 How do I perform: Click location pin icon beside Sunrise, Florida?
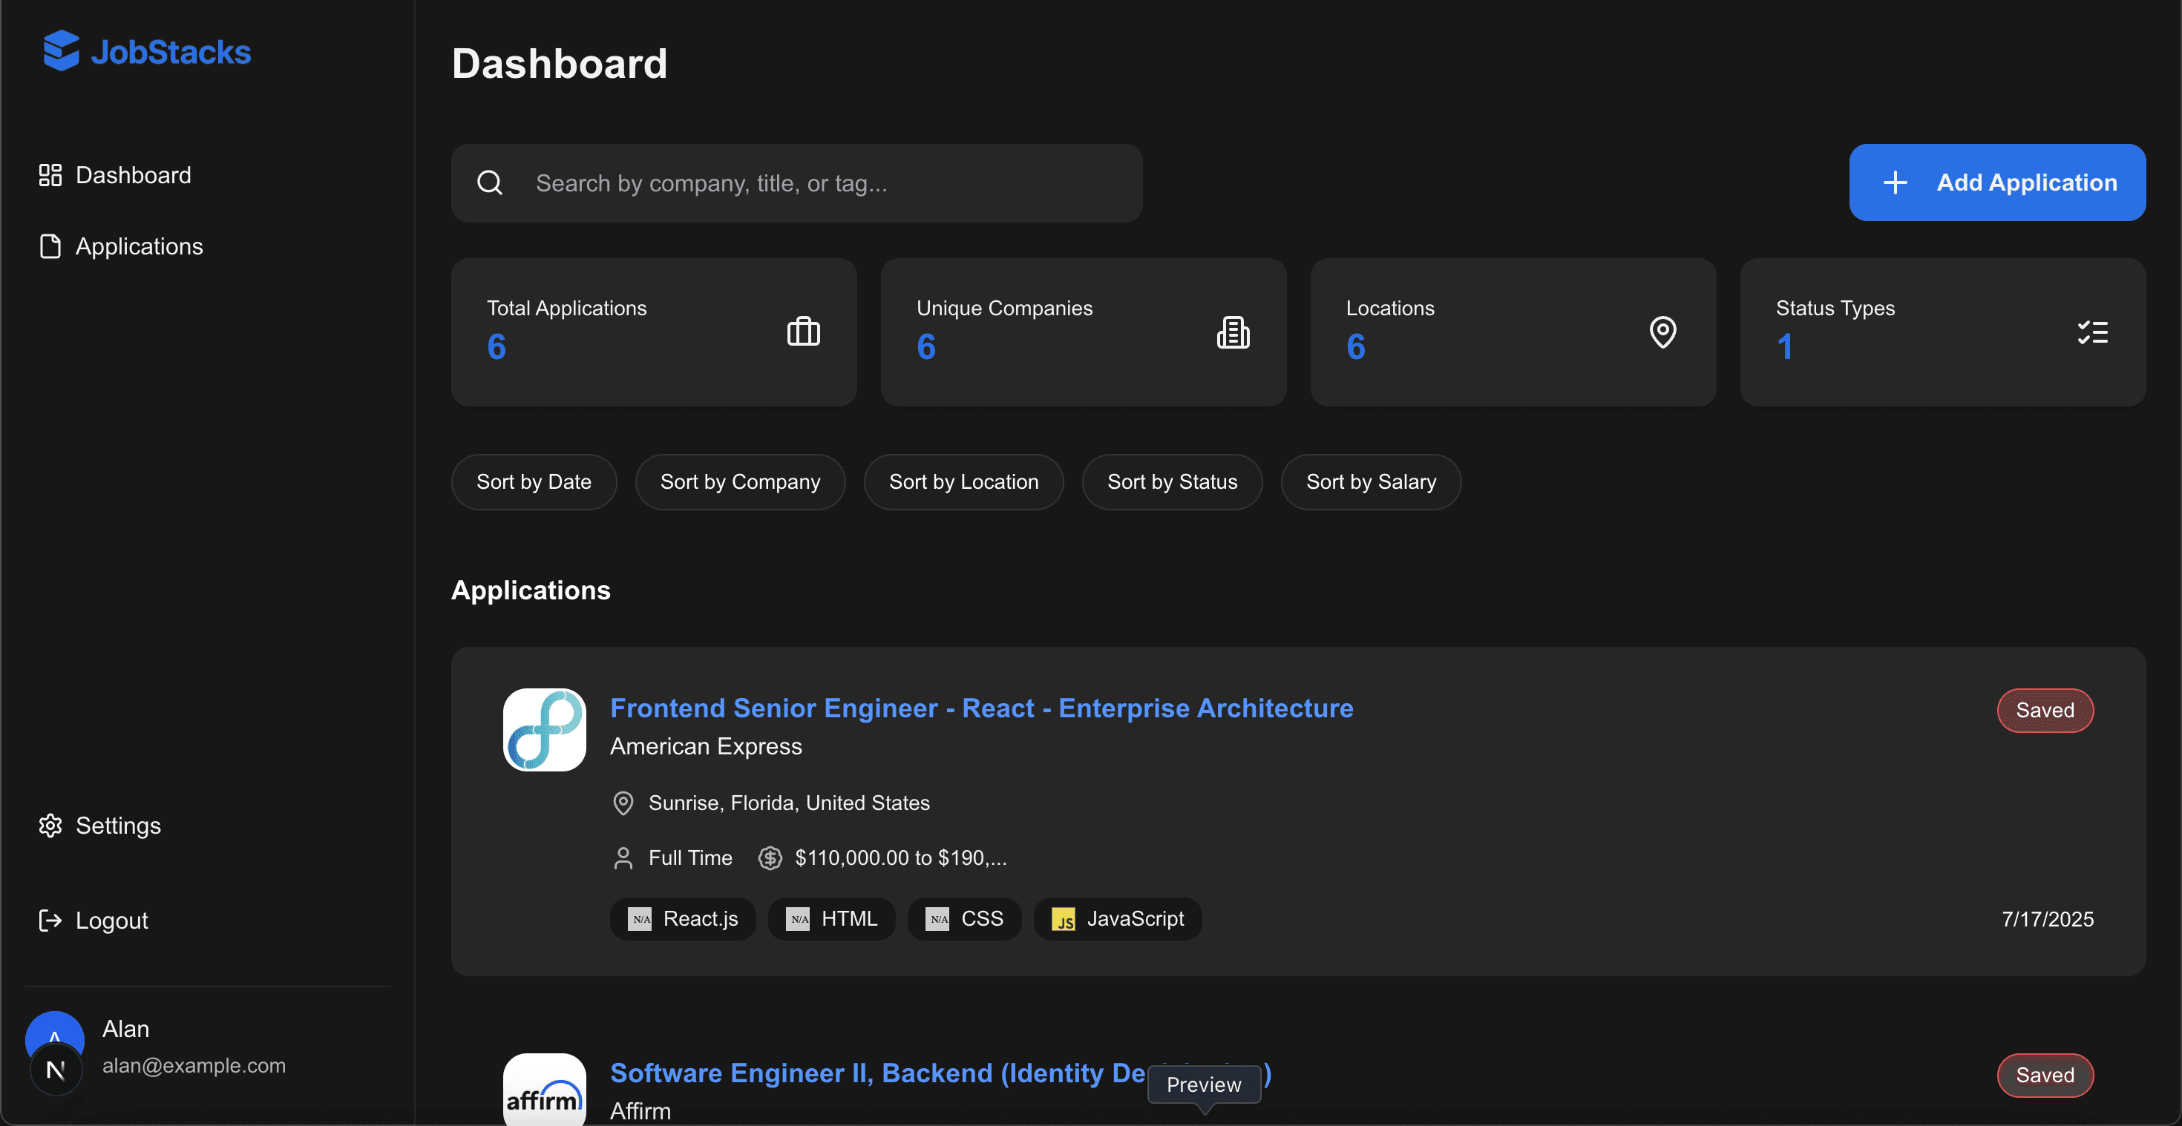pos(623,803)
